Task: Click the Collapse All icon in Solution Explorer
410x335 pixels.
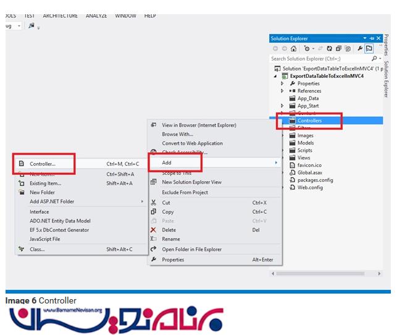Action: pos(339,49)
